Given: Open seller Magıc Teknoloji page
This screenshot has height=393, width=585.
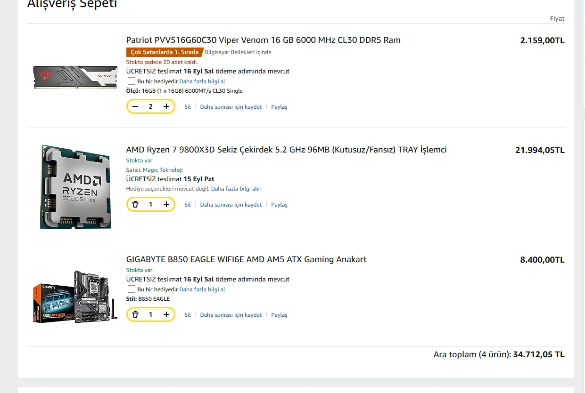Looking at the screenshot, I should (163, 170).
